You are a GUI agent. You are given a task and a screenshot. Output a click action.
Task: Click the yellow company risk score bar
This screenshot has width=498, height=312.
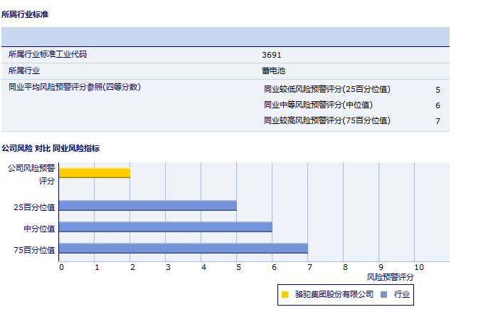point(95,172)
